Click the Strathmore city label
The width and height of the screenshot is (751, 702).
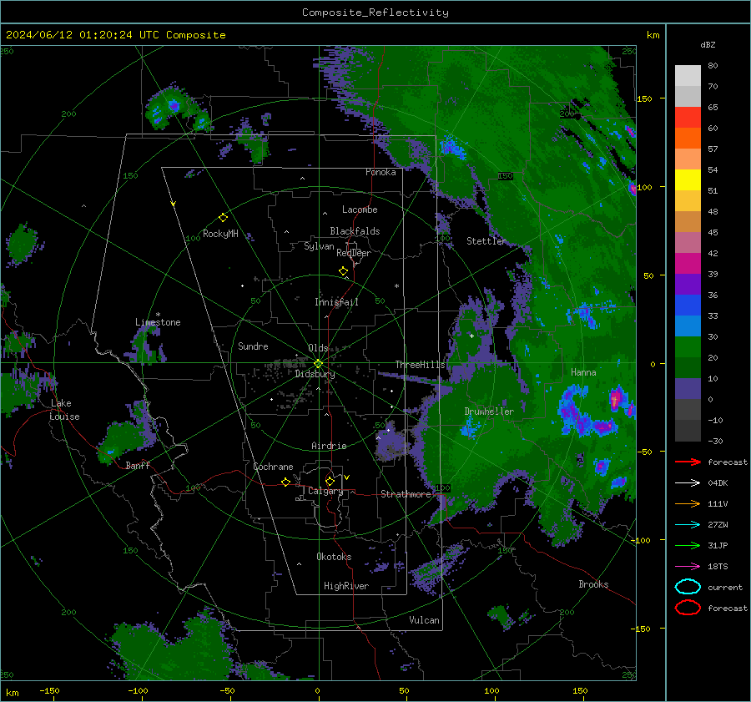pyautogui.click(x=406, y=494)
